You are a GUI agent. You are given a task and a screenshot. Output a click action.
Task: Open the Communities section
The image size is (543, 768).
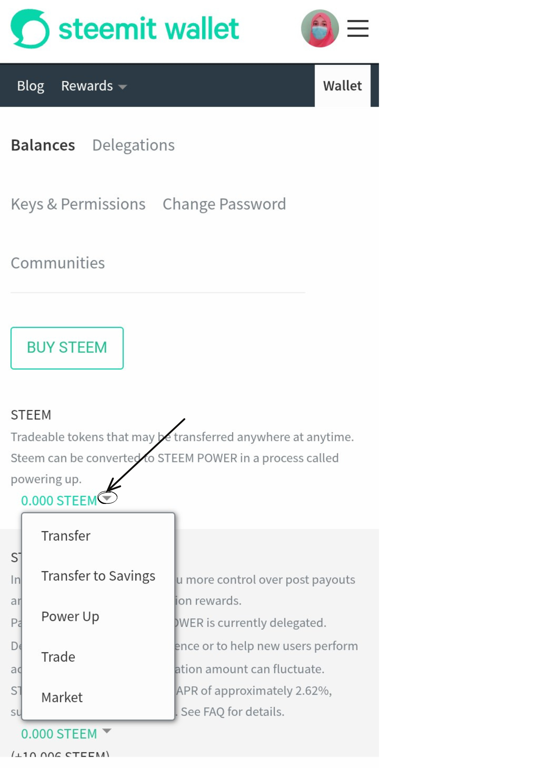pyautogui.click(x=58, y=263)
